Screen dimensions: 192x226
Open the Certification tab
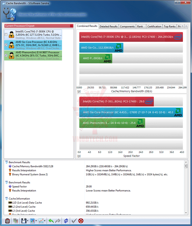point(154,26)
